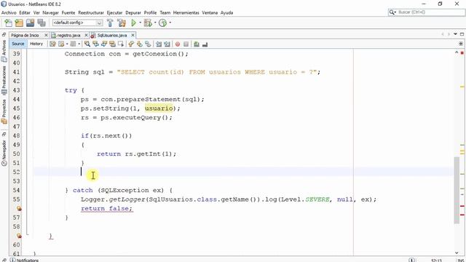Image resolution: width=466 pixels, height=262 pixels.
Task: Click scrollbar down arrow in editor
Action: coord(457,253)
